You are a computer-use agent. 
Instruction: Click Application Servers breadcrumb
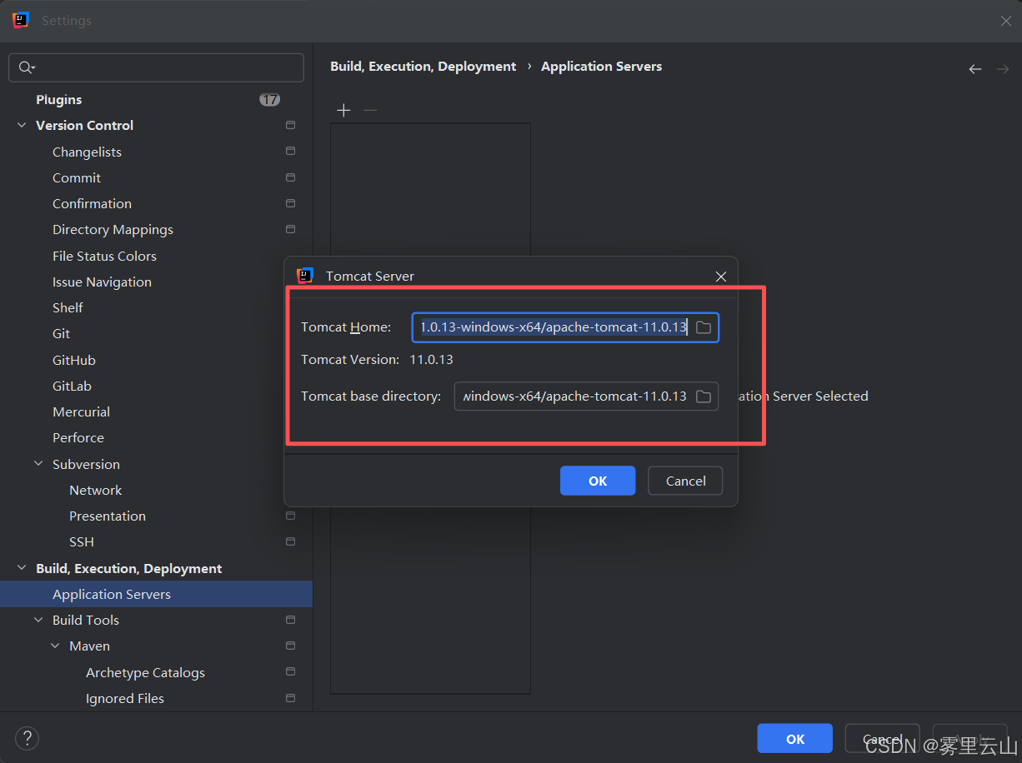(602, 67)
